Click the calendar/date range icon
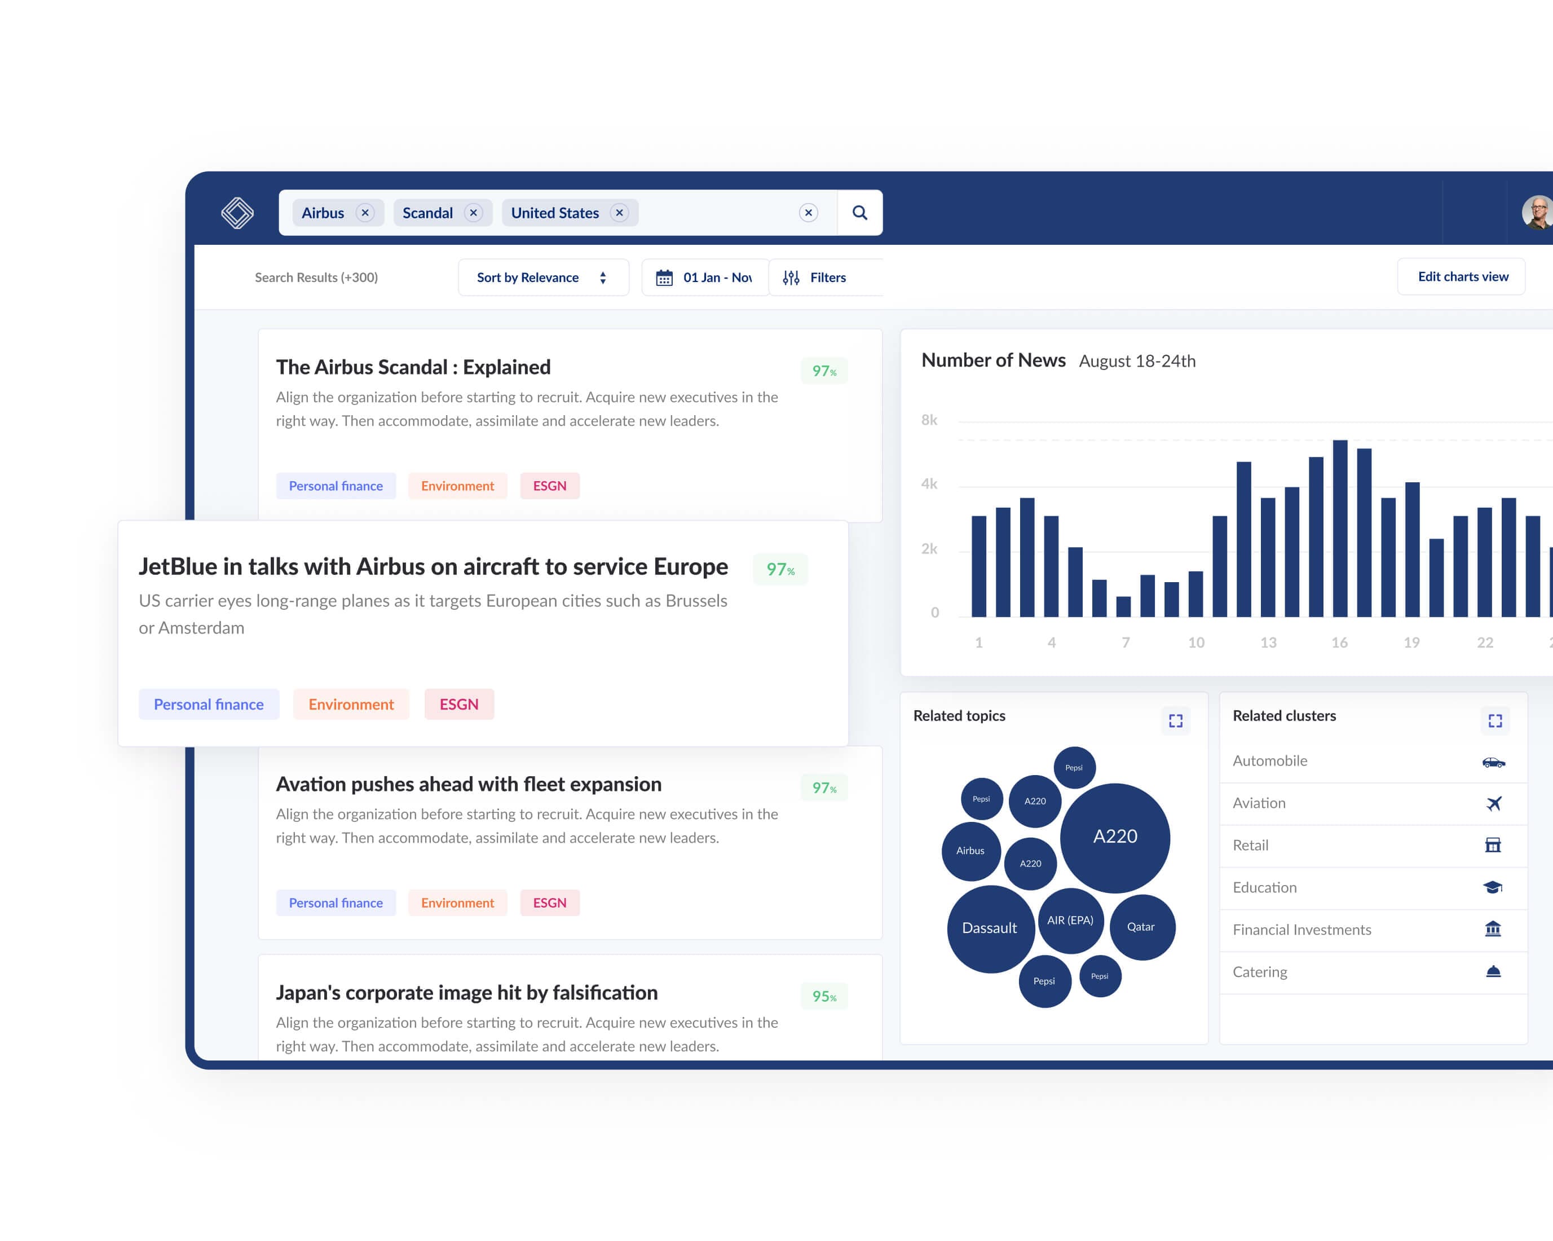 [x=664, y=278]
